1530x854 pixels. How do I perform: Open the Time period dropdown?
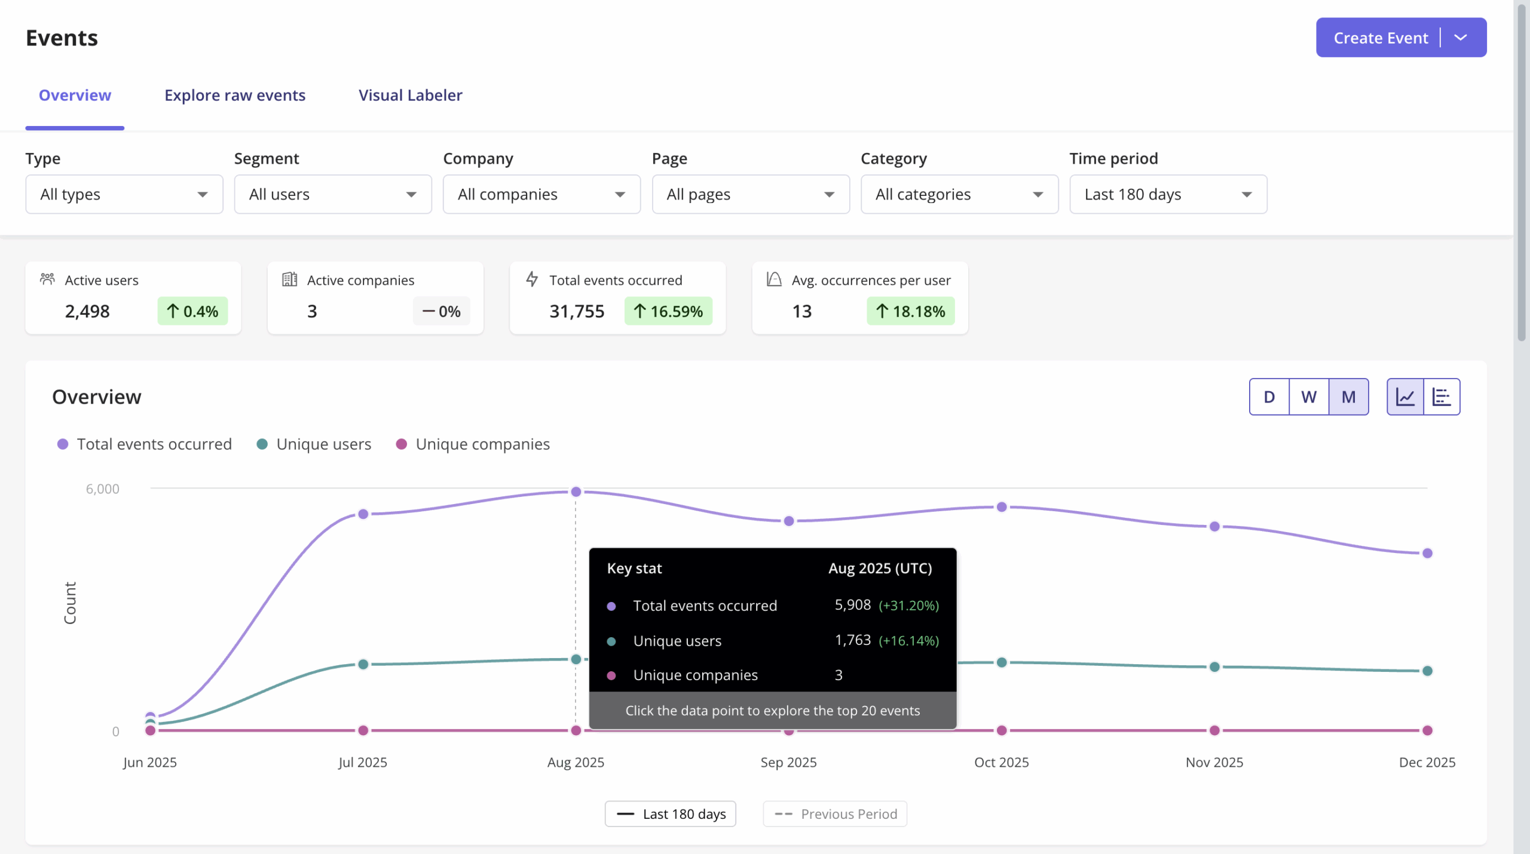coord(1167,194)
